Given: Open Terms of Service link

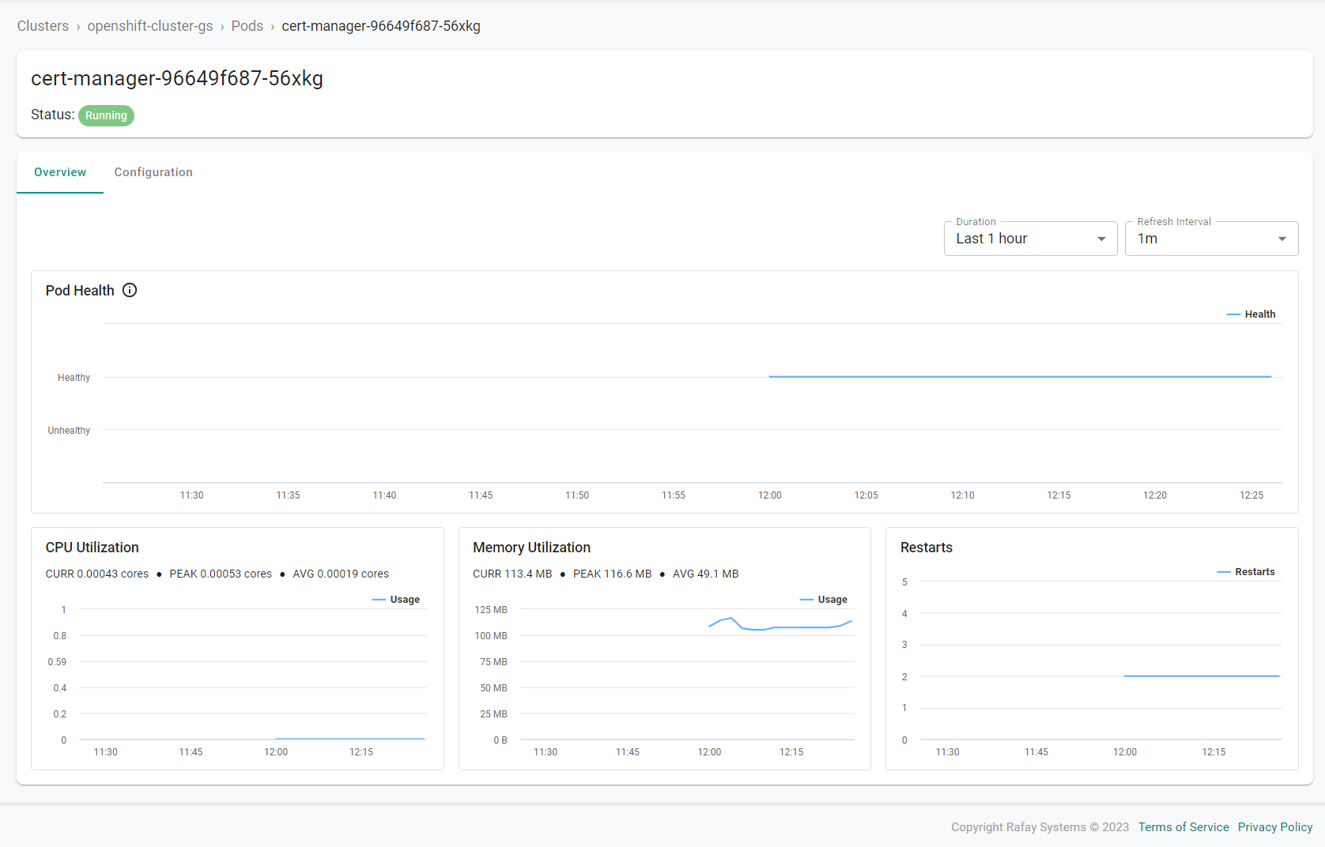Looking at the screenshot, I should click(x=1183, y=827).
